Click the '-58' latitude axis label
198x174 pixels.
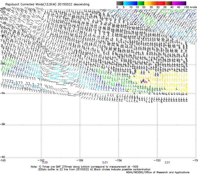tap(2, 124)
